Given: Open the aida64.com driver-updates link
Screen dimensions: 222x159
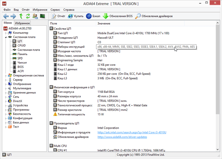Looking at the screenshot, I should coord(122,137).
